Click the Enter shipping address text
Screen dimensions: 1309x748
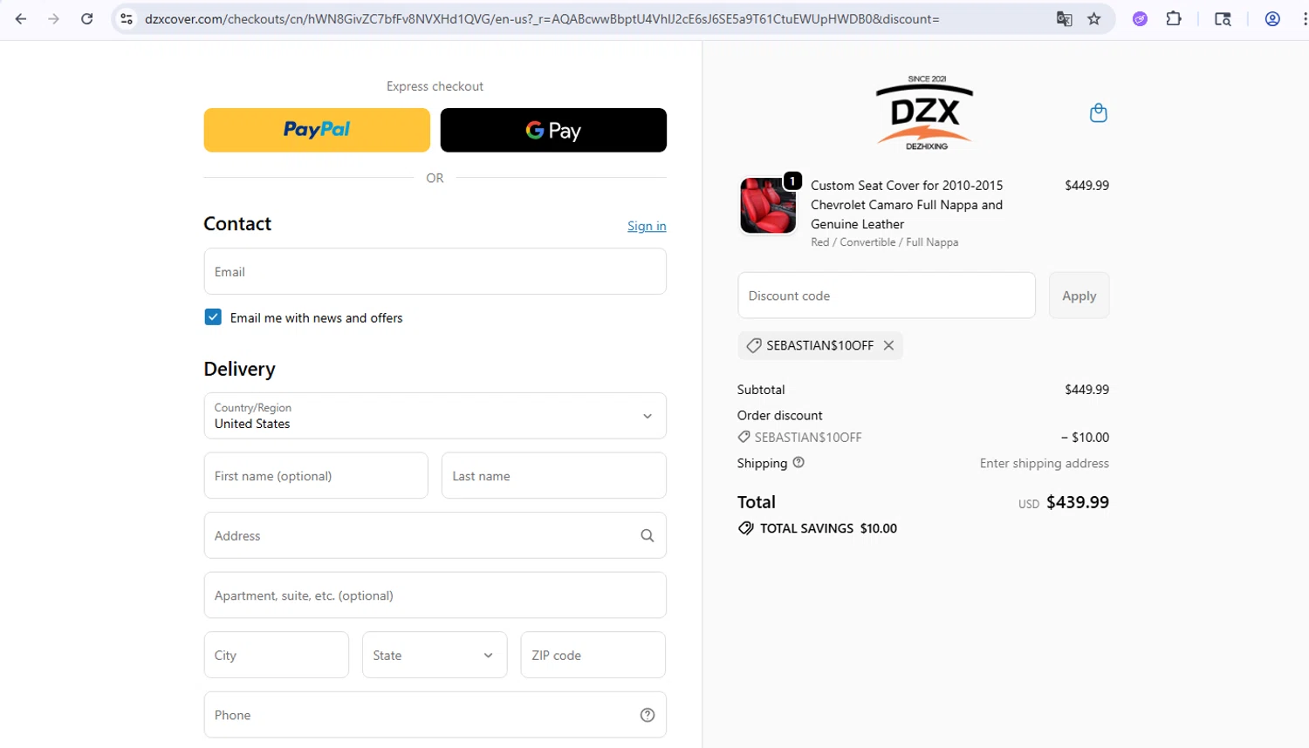pos(1045,463)
